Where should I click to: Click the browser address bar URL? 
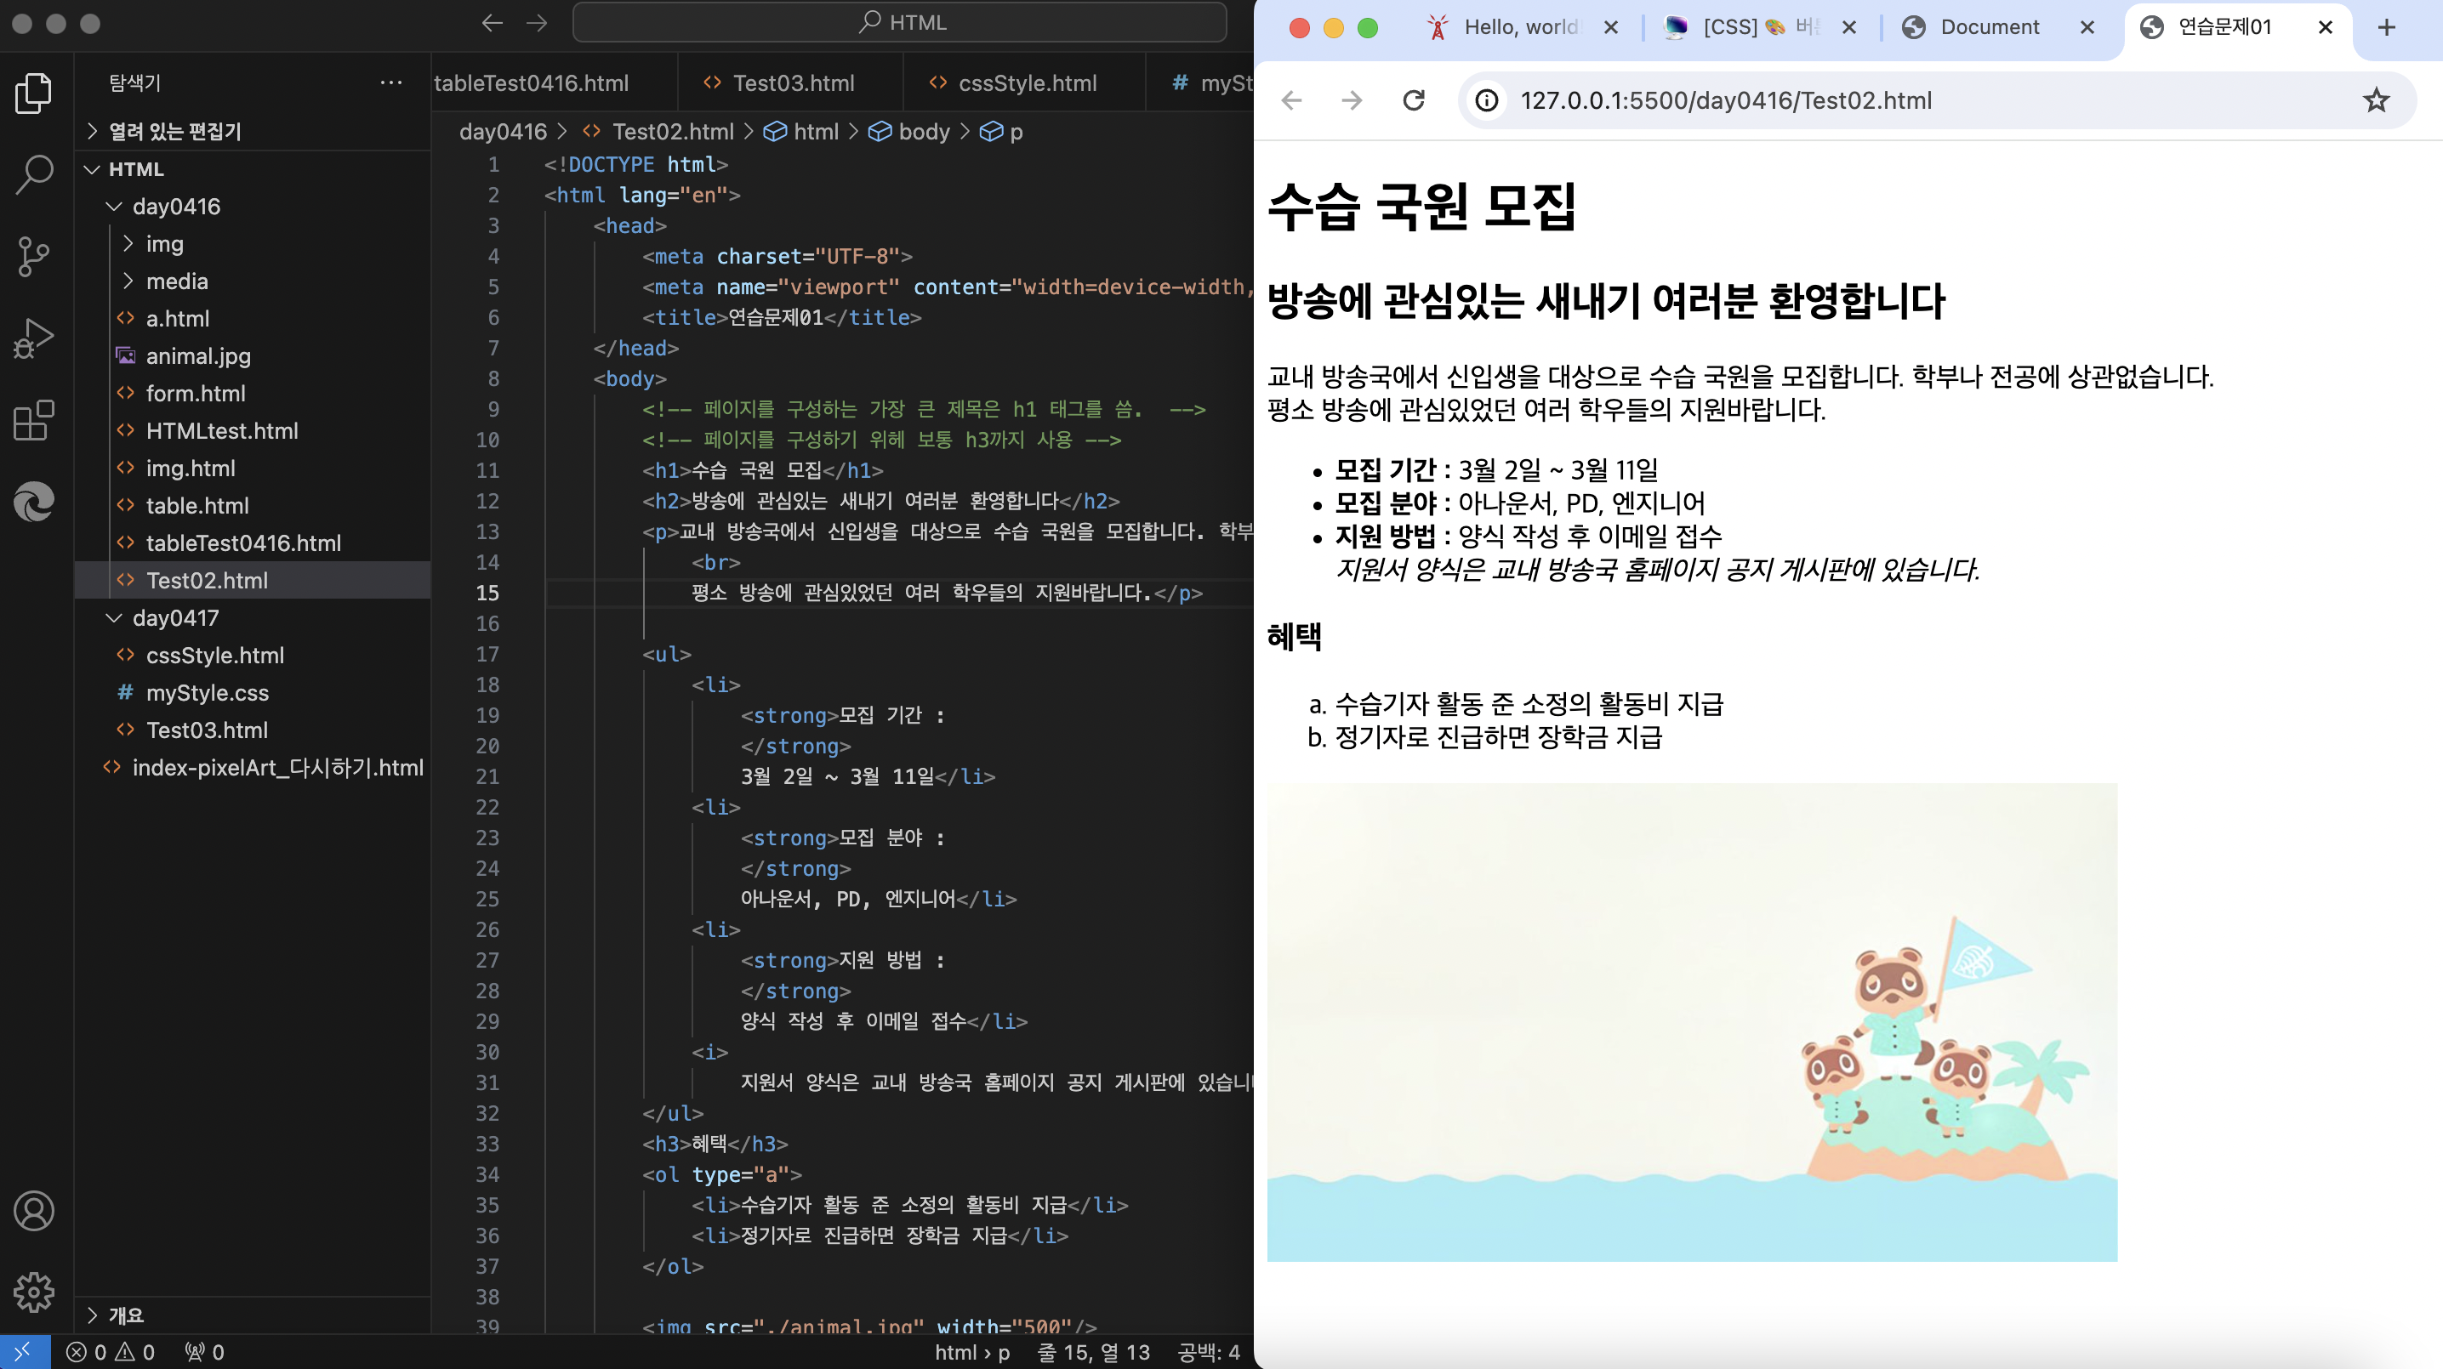[1725, 100]
